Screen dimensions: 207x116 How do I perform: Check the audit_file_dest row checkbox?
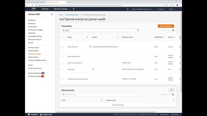point(62,46)
